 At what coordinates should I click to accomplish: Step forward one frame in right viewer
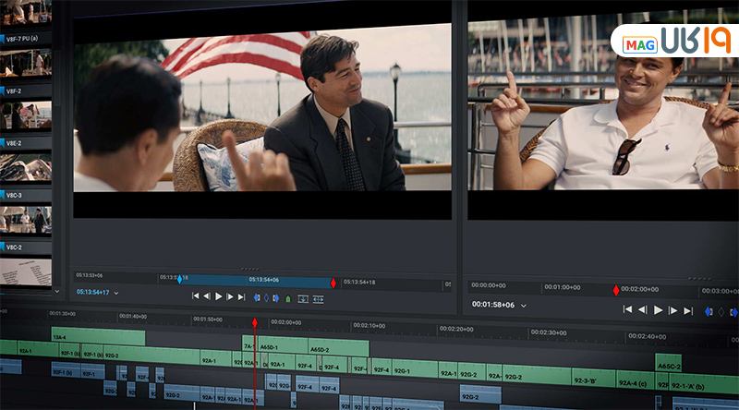coord(672,310)
